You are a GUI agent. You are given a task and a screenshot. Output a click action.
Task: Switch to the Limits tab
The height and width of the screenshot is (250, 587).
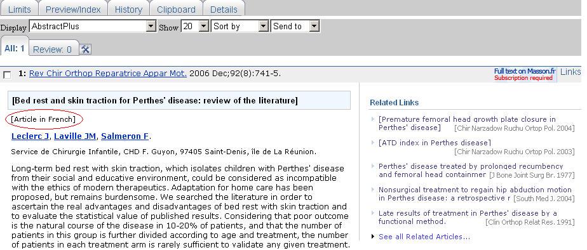[x=20, y=9]
